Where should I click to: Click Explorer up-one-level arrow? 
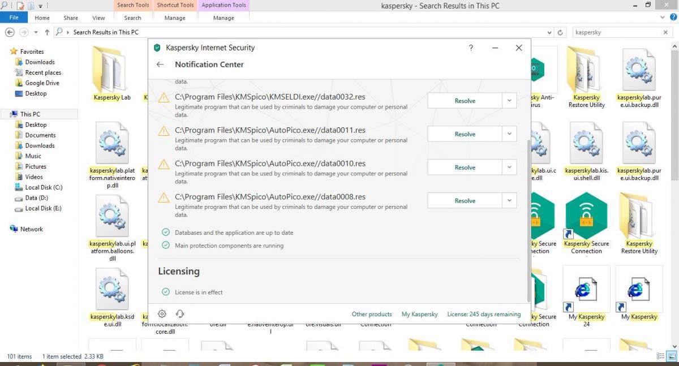[47, 32]
